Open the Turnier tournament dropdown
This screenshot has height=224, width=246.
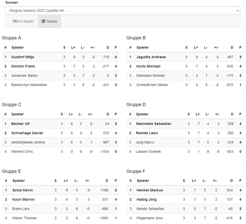click(x=122, y=11)
